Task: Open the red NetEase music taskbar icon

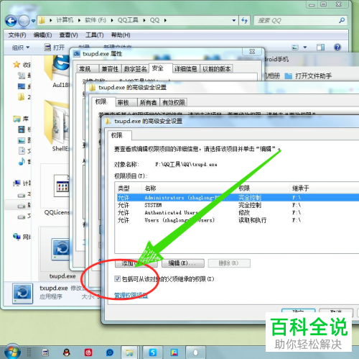Action: (88, 353)
